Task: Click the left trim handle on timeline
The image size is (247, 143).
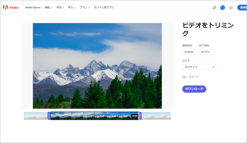Action: 49,116
